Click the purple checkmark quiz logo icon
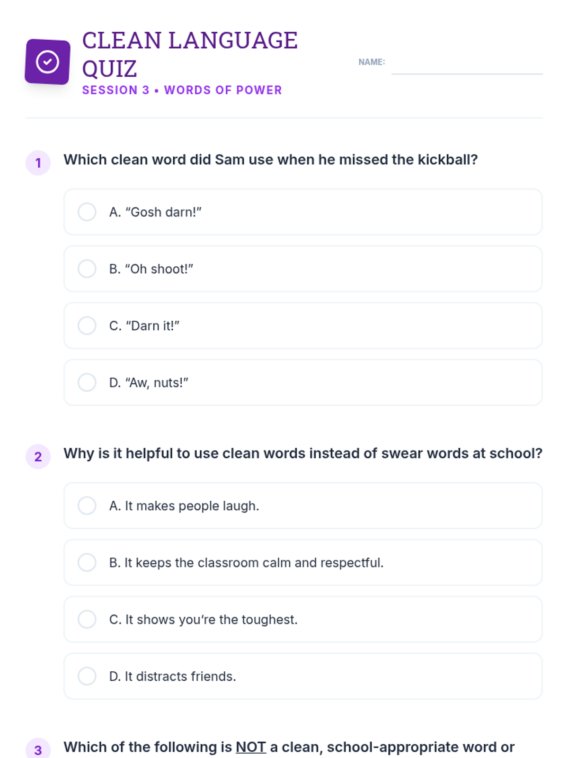 tap(47, 62)
